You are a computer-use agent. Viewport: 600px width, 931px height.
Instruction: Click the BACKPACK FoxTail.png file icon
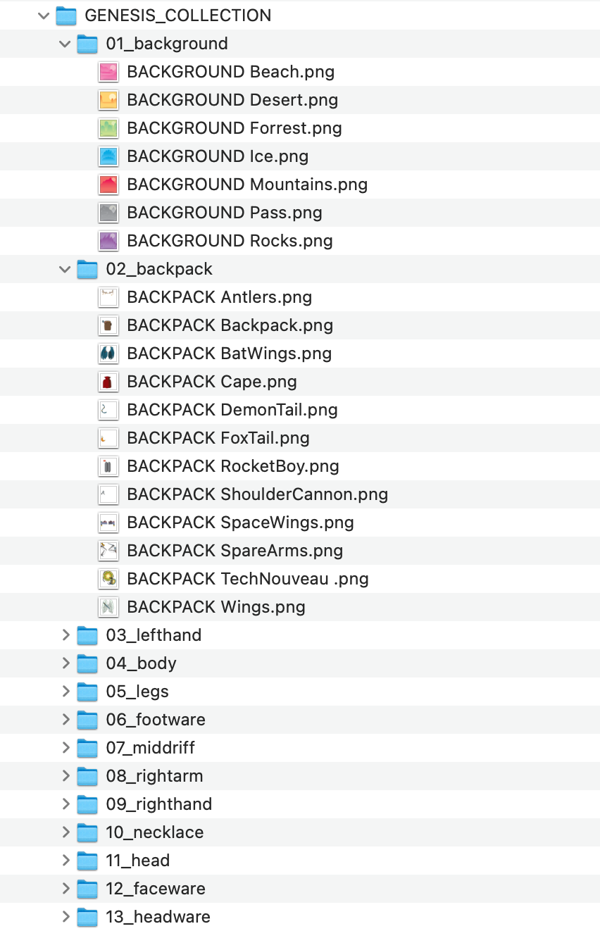[x=108, y=438]
